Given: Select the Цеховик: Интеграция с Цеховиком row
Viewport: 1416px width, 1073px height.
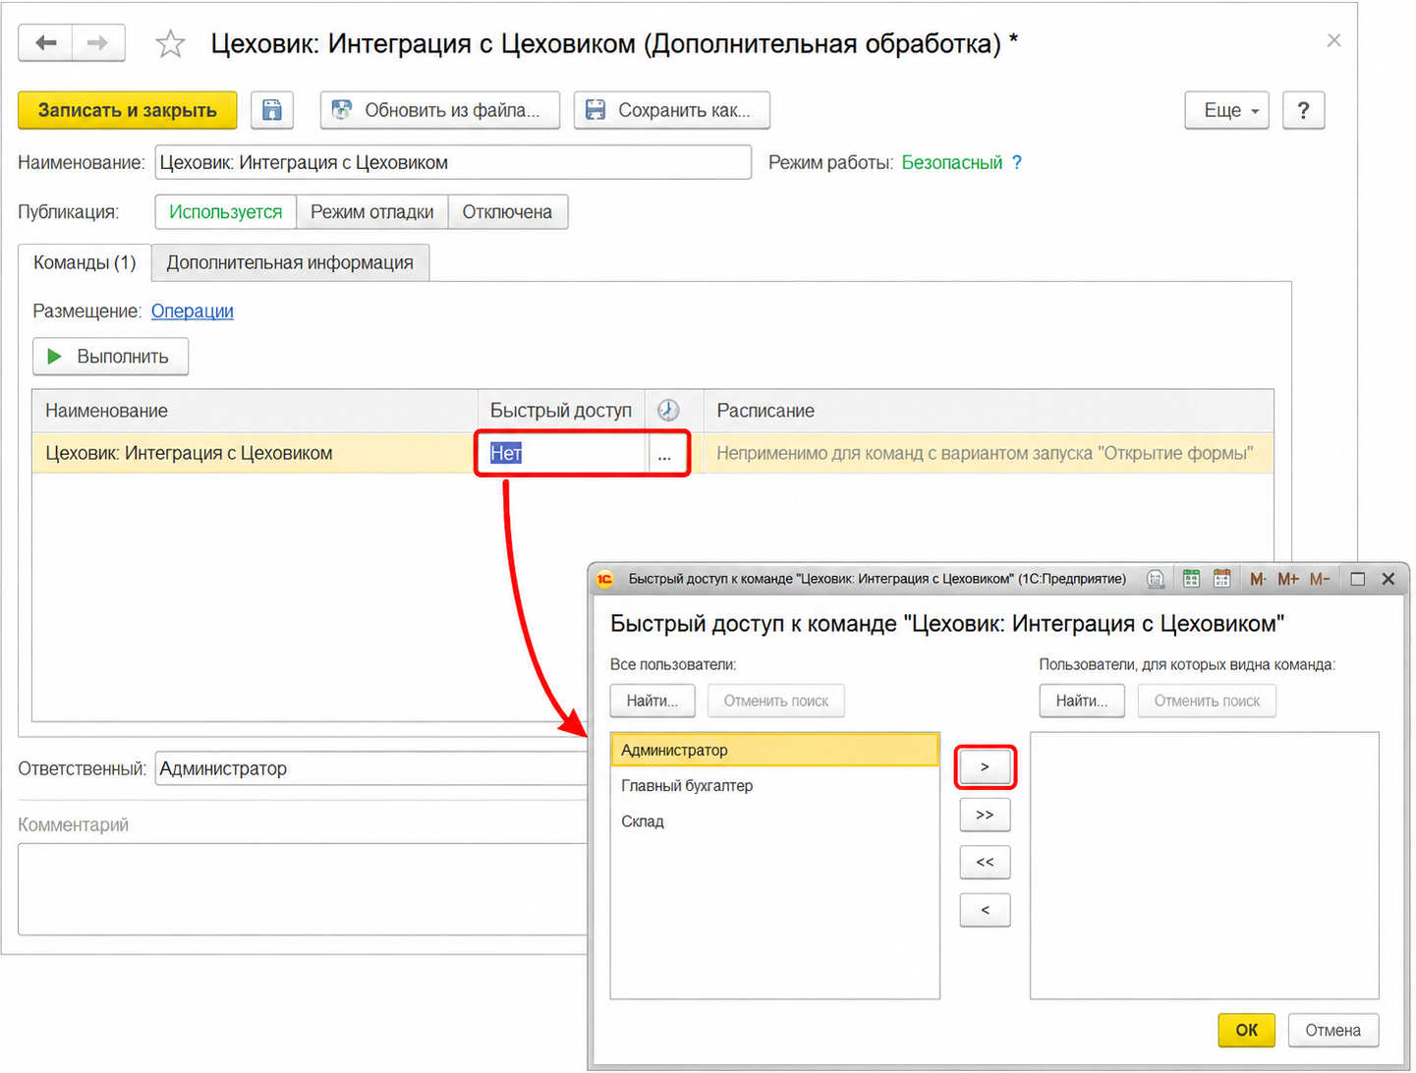Looking at the screenshot, I should point(255,453).
